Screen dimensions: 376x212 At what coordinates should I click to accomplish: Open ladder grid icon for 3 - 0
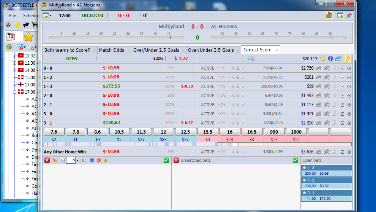click(333, 114)
